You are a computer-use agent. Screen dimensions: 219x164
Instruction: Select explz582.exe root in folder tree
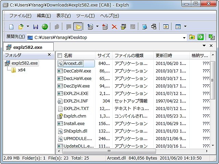point(21,63)
